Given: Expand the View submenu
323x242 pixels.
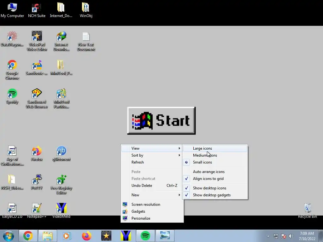Looking at the screenshot, I should pos(152,148).
